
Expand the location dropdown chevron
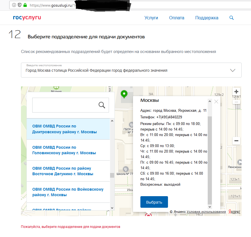coord(233,70)
